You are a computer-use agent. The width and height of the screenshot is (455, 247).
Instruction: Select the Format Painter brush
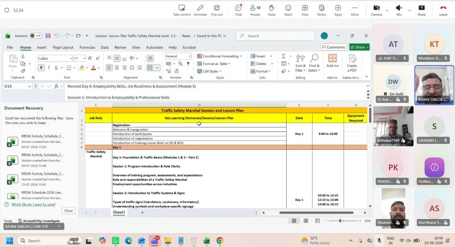coord(23,71)
